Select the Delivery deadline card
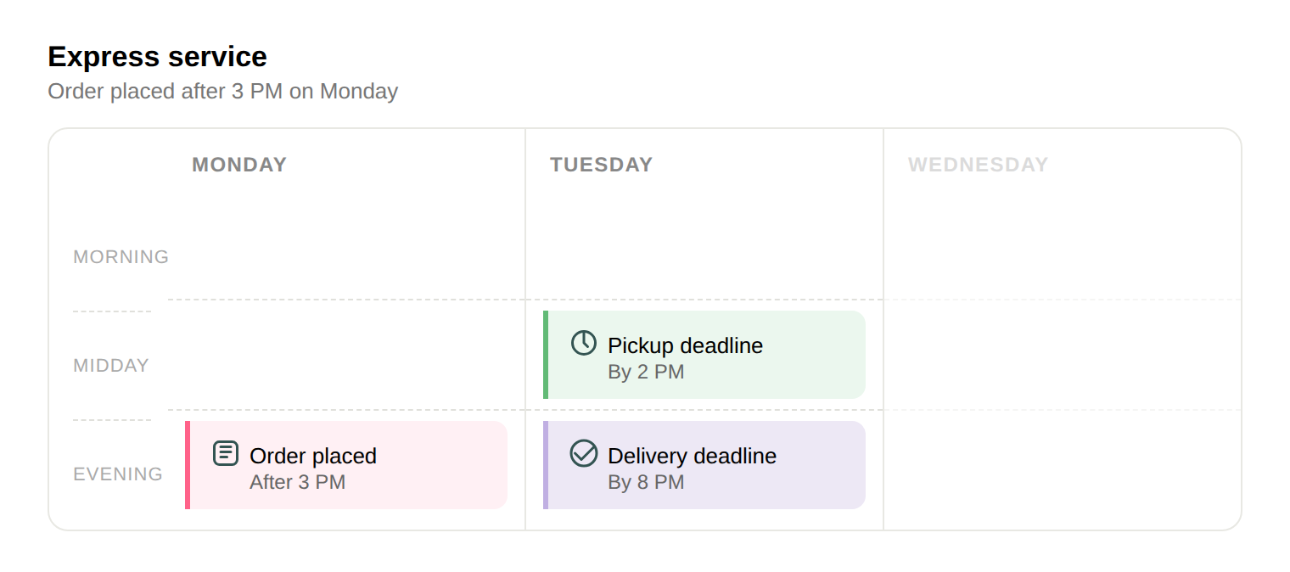 (704, 465)
